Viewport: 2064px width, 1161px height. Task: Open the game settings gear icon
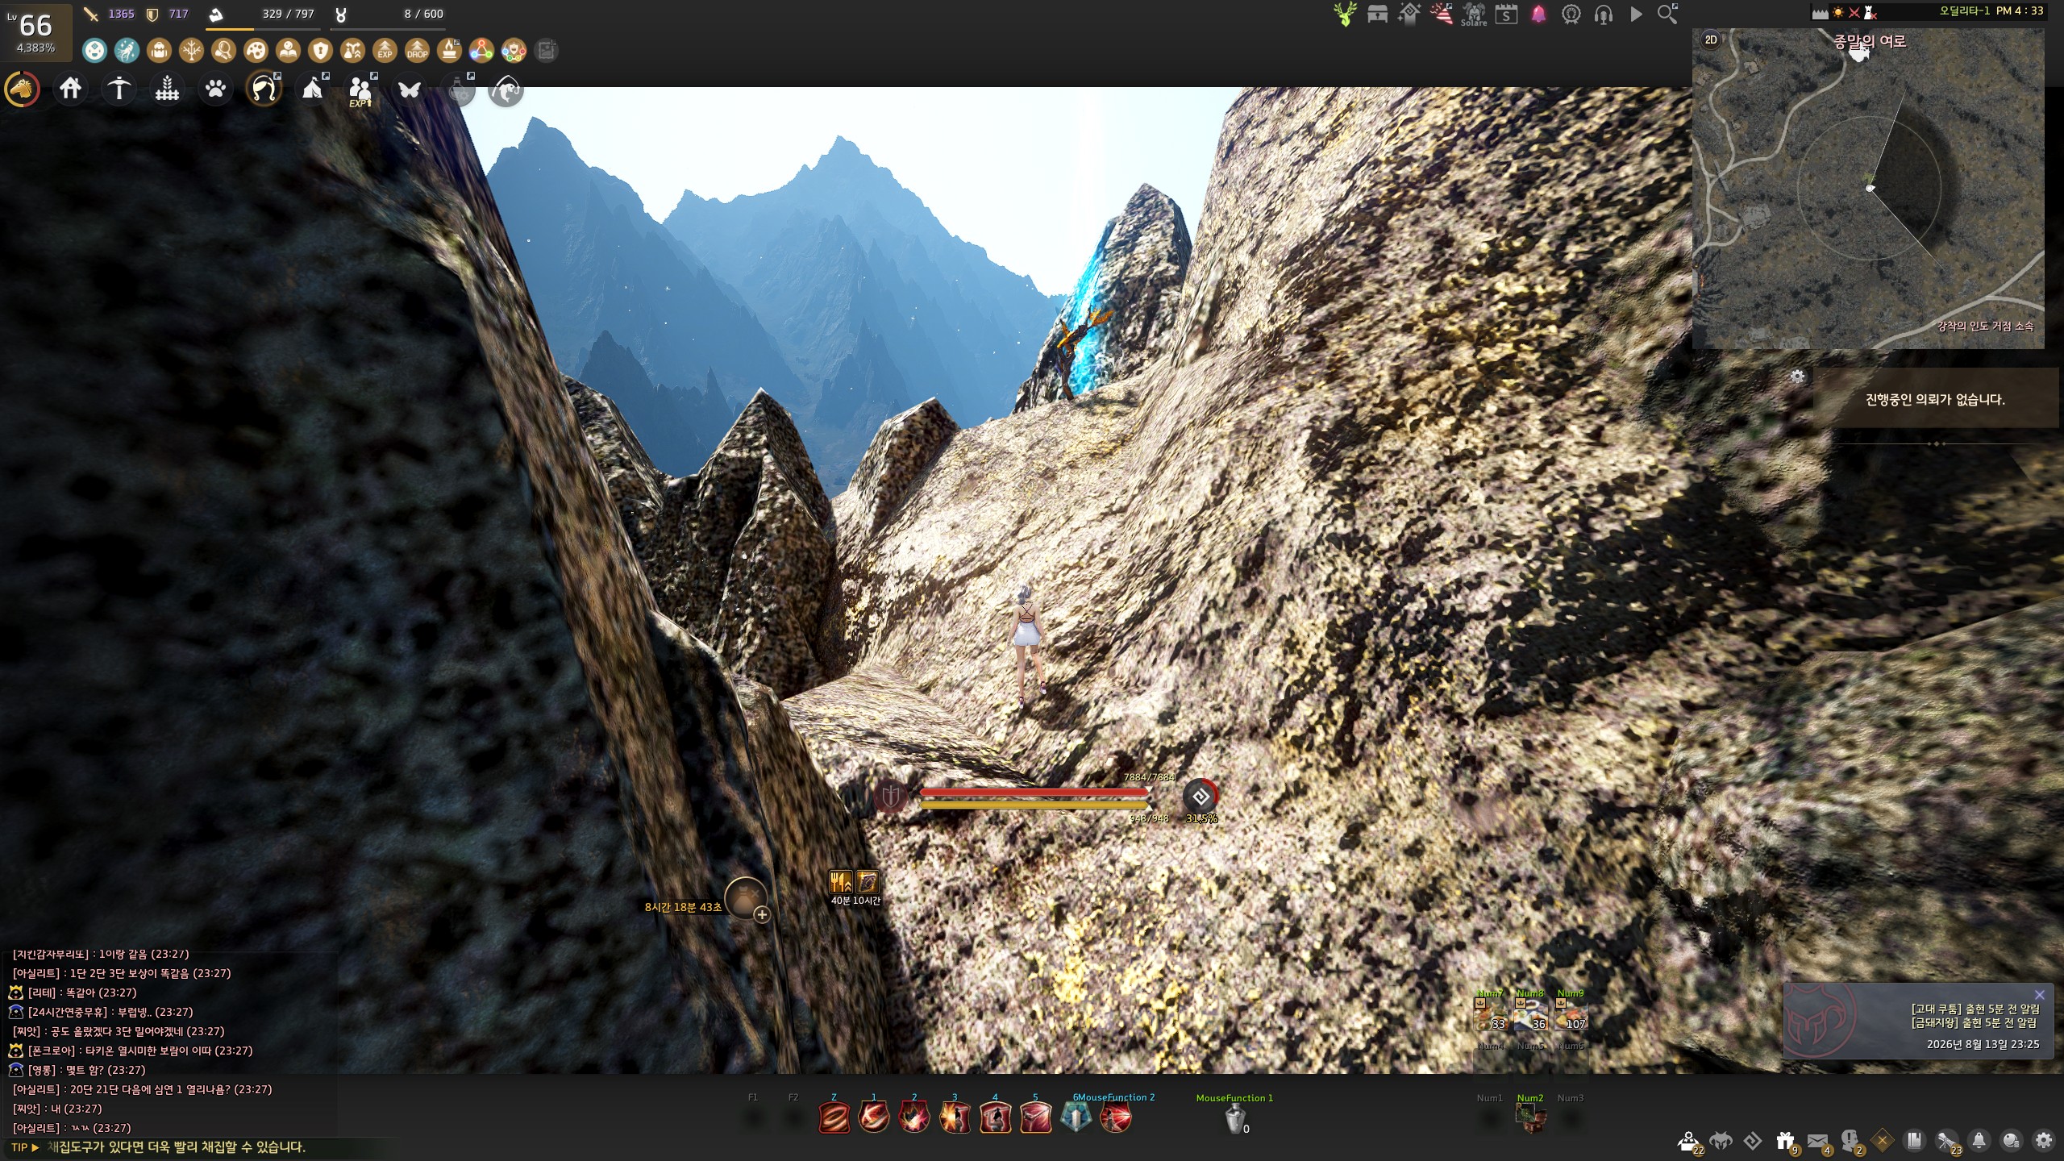tap(2043, 1141)
